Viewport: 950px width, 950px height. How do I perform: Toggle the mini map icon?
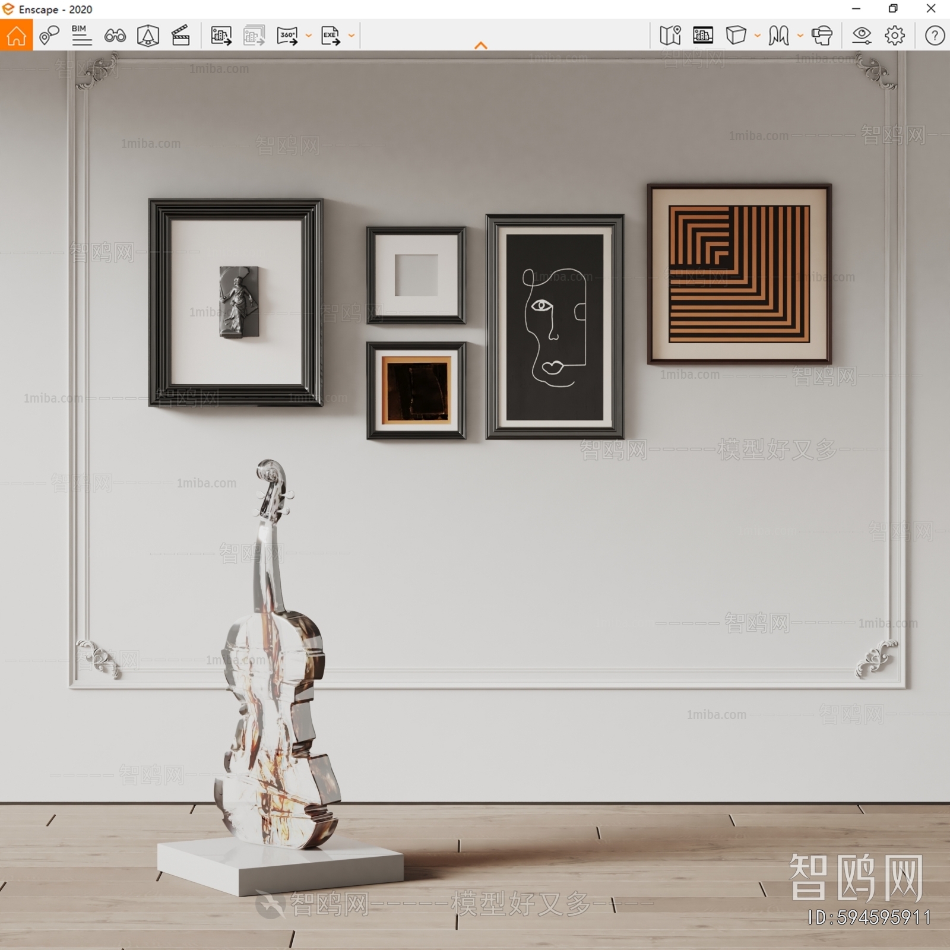click(x=670, y=36)
